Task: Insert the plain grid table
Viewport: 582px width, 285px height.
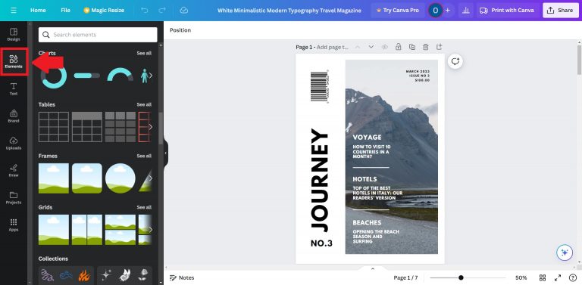Action: 54,127
